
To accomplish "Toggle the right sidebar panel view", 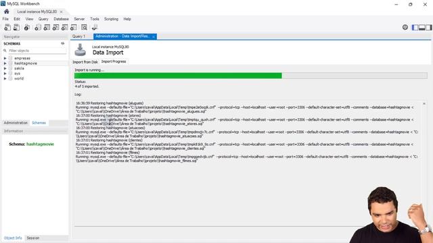I will (x=428, y=27).
